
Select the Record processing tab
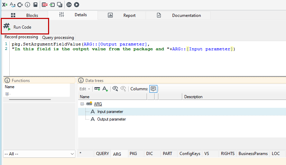point(21,37)
